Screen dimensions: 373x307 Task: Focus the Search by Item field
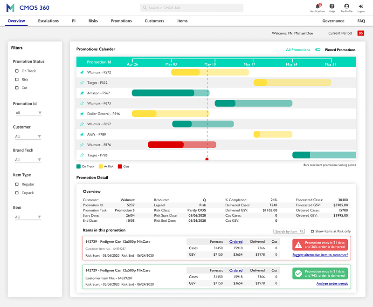pos(289,231)
